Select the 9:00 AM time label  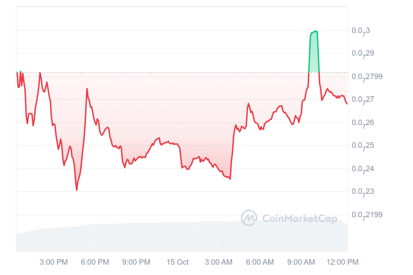coord(301,262)
